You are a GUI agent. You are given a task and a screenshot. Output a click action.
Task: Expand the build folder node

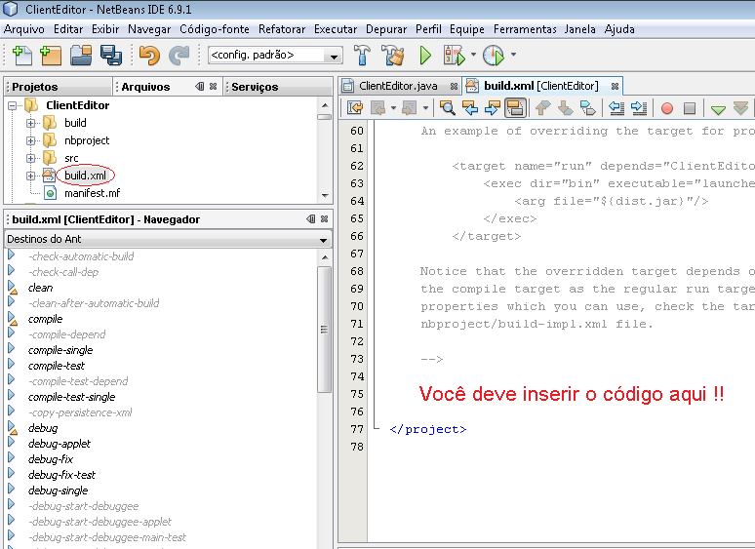[30, 123]
